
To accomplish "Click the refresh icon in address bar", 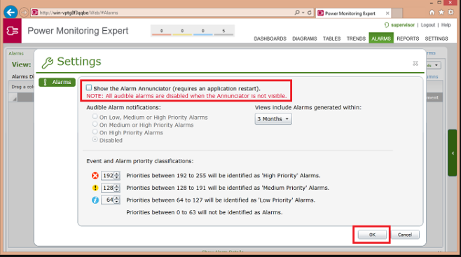I will 309,13.
